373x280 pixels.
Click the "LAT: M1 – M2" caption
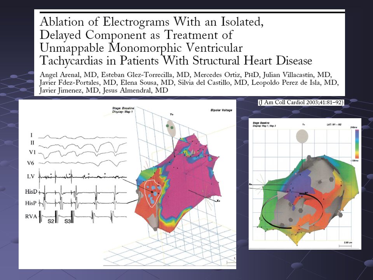coord(334,124)
